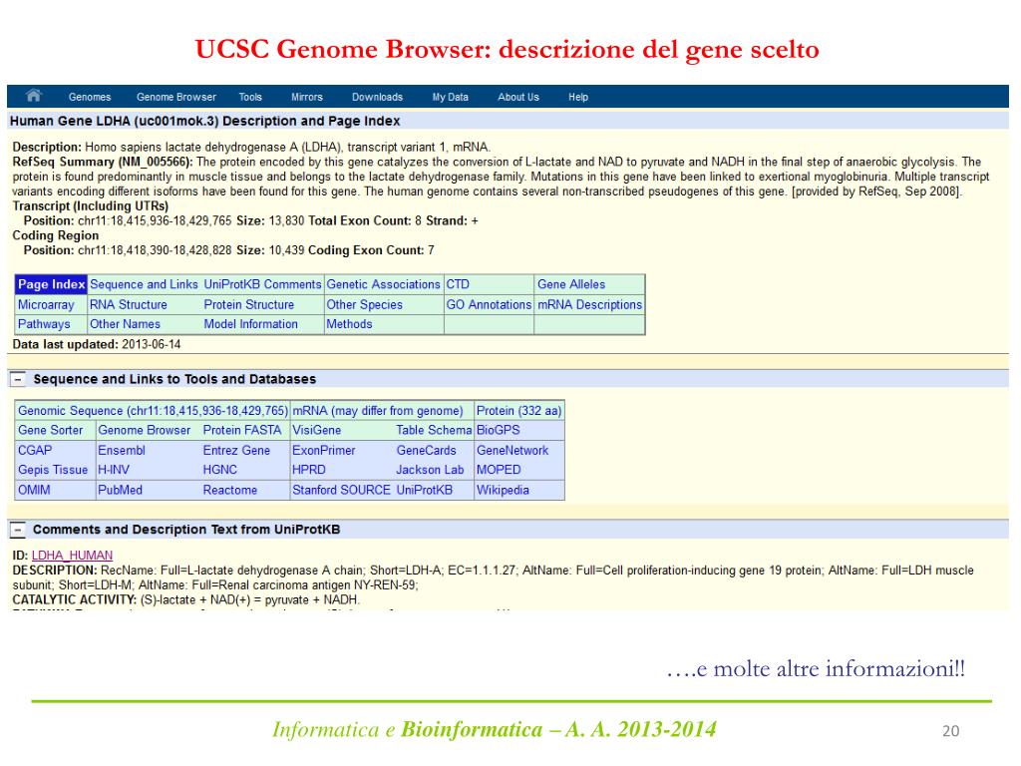
Task: Jump to Gene Alleles section
Action: [571, 284]
